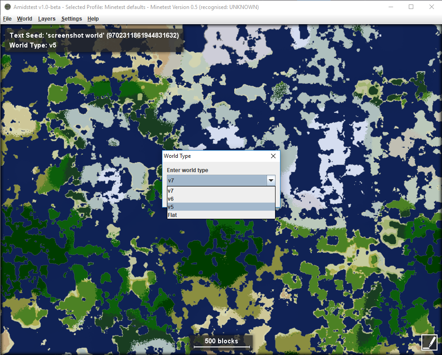Open the Help menu
The height and width of the screenshot is (355, 442).
[x=93, y=18]
